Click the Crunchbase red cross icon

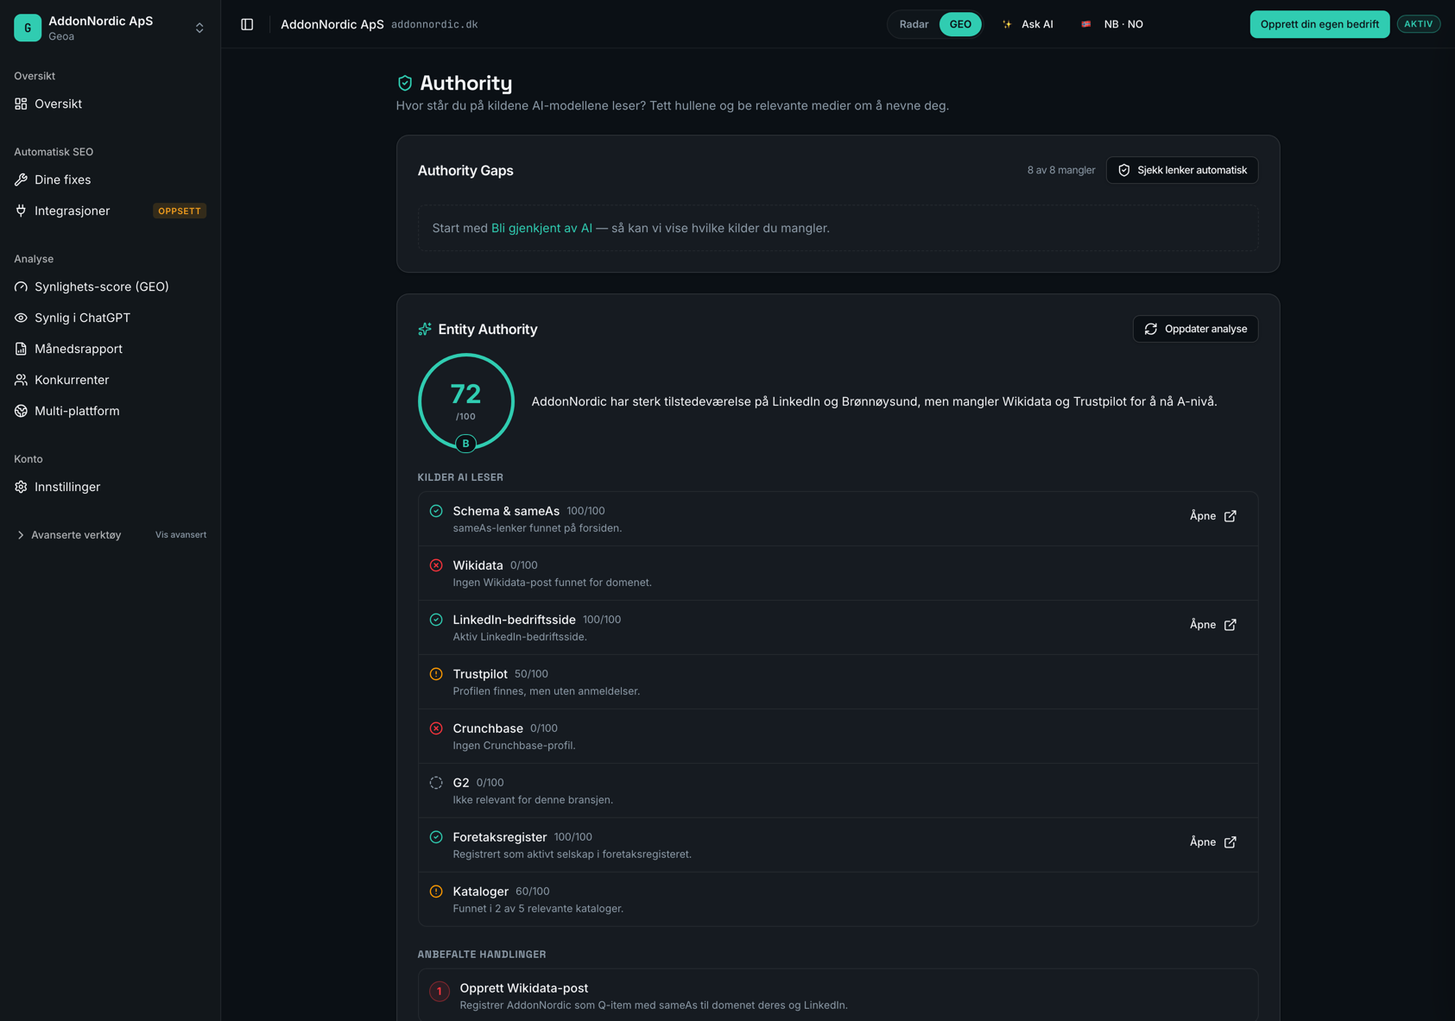436,728
